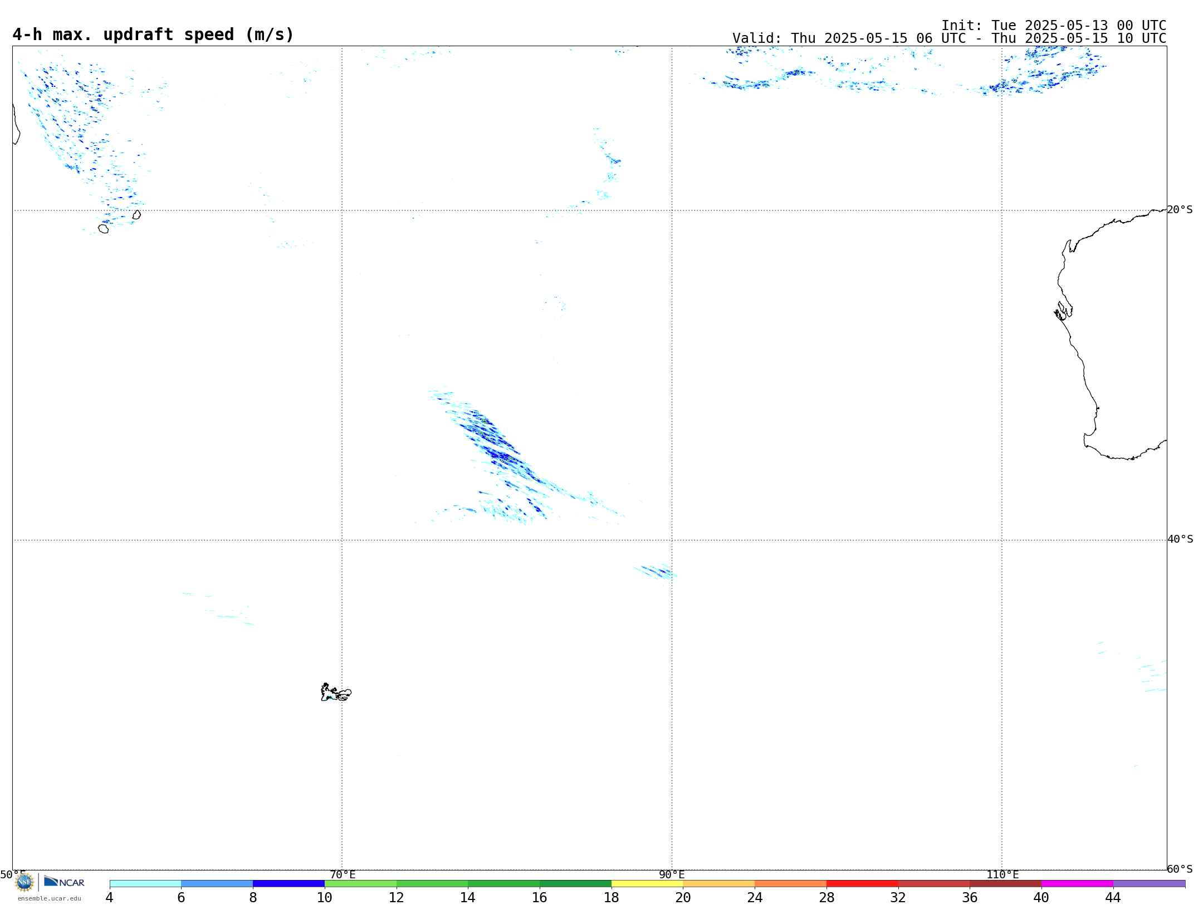Click the '4-h max. updraft speed (m/s)' title
Screen dimensions: 1203x905
pos(153,35)
